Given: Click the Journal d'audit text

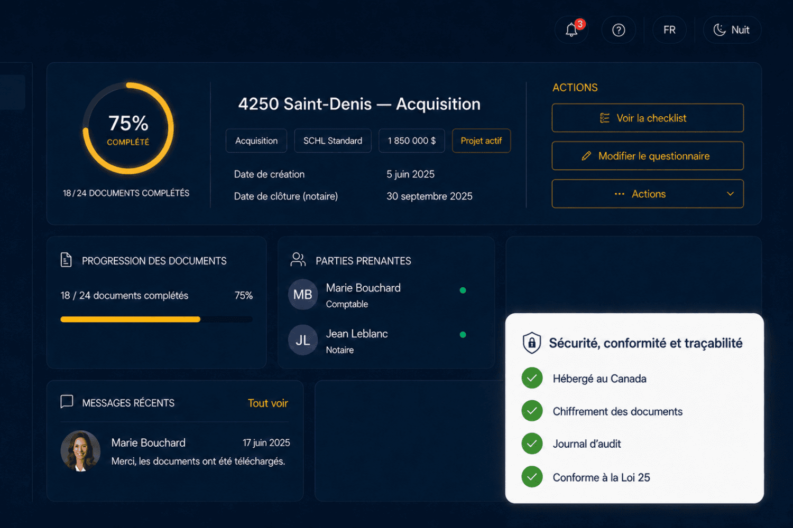Looking at the screenshot, I should (587, 444).
